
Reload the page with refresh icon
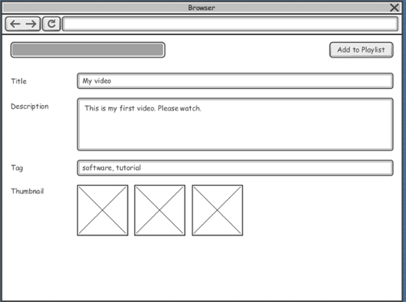[52, 24]
